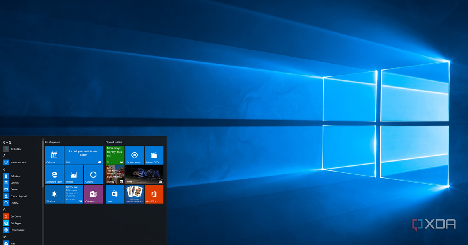Open Get Office in the app list
This screenshot has height=245, width=468.
tap(21, 217)
